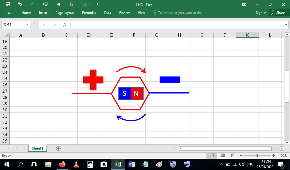
Task: Click the Share button
Action: coord(278,13)
